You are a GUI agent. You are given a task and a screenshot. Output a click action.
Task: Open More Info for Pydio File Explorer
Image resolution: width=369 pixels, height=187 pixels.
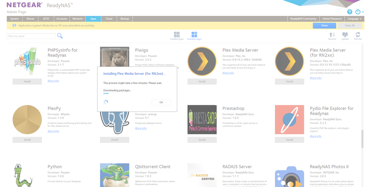coord(315,136)
